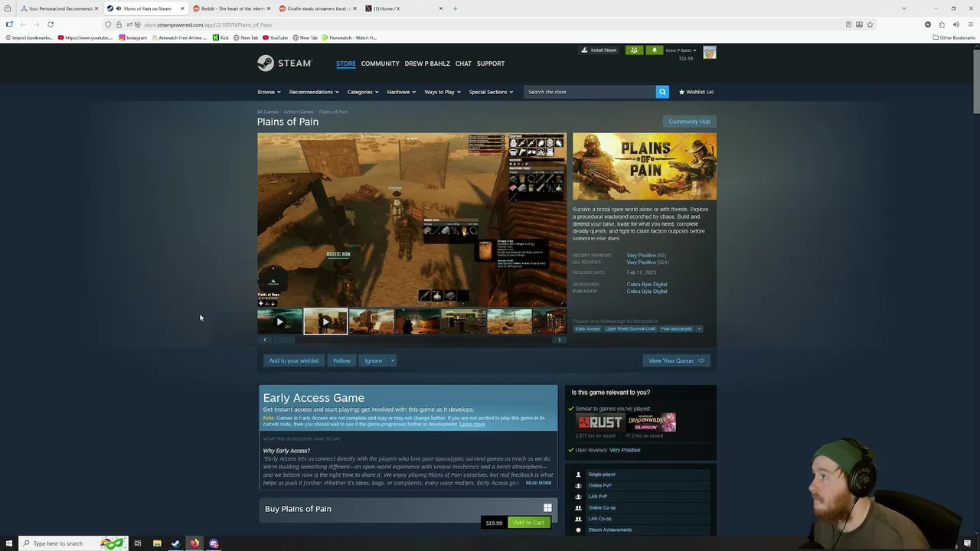Click the Add to Cart button
Image resolution: width=980 pixels, height=551 pixels.
pos(529,523)
